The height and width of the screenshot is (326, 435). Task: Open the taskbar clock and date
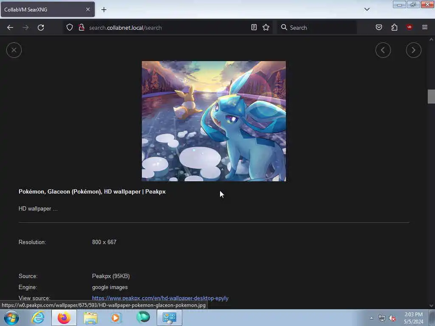pyautogui.click(x=413, y=318)
